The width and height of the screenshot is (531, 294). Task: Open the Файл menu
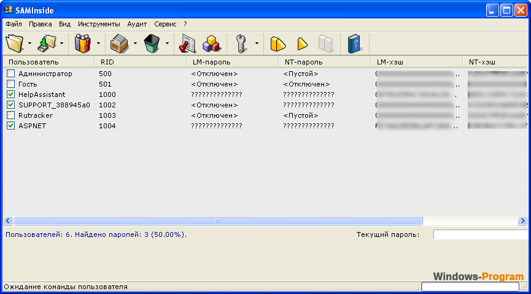tap(14, 24)
